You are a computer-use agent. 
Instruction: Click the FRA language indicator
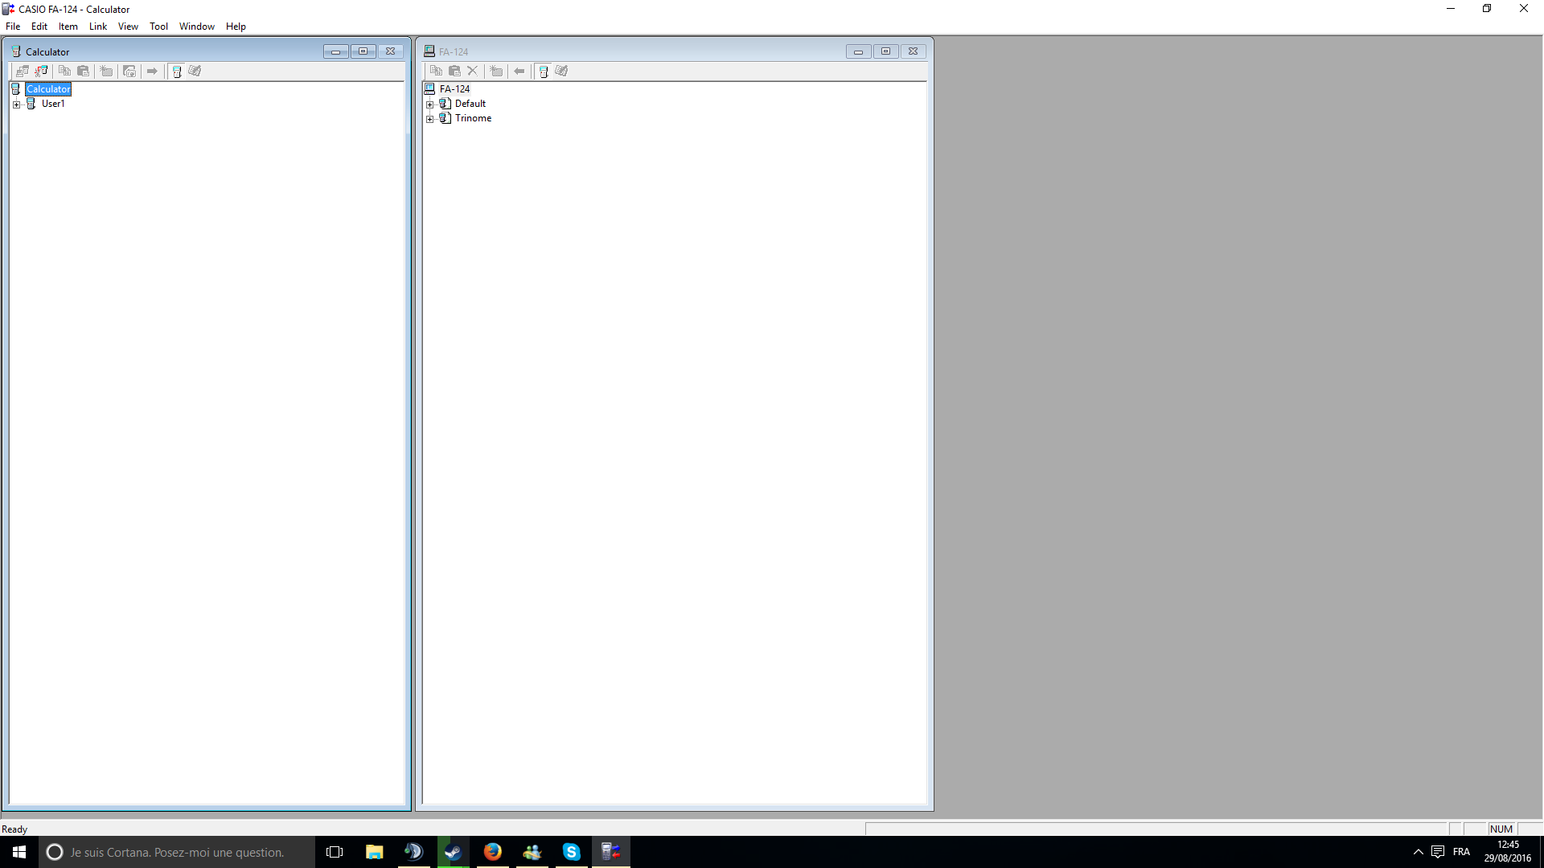(x=1461, y=852)
